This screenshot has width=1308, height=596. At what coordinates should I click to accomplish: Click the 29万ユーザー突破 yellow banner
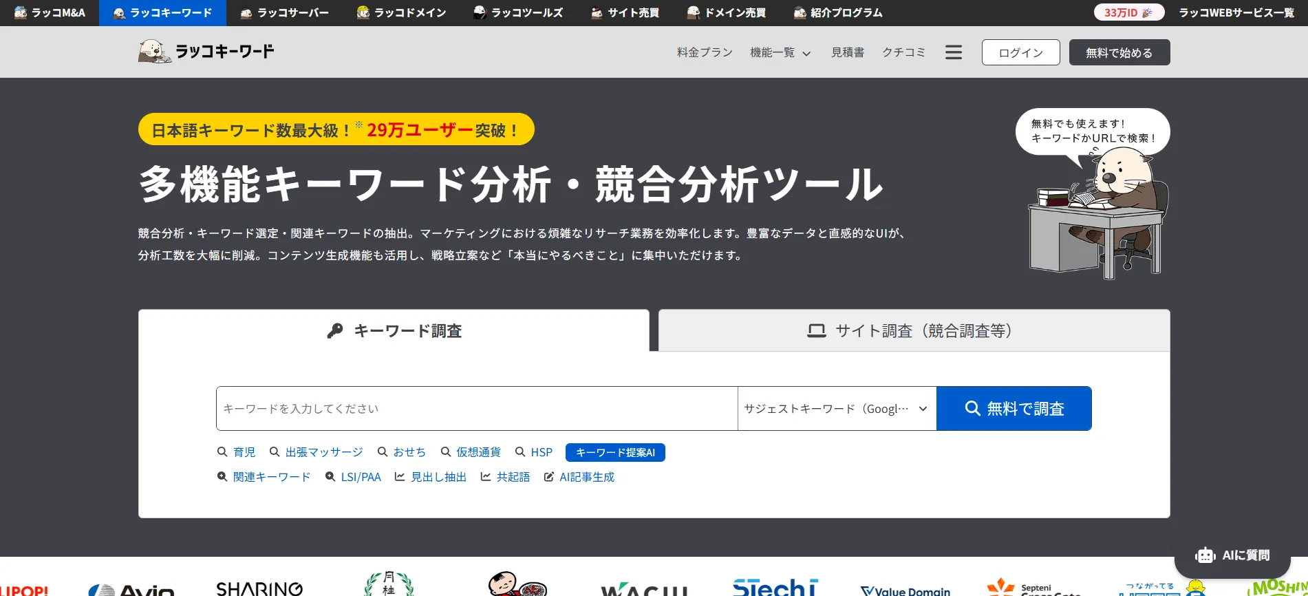(336, 129)
